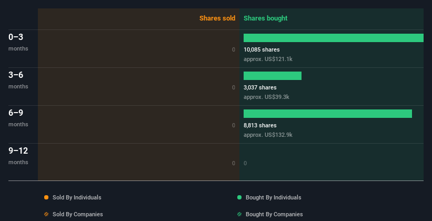Select the 9–12 months row label
This screenshot has height=221, width=432.
[x=18, y=155]
